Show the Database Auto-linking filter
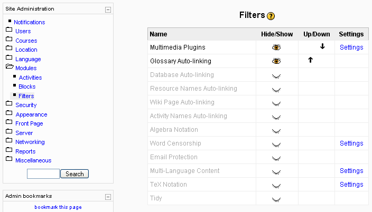 pos(276,75)
